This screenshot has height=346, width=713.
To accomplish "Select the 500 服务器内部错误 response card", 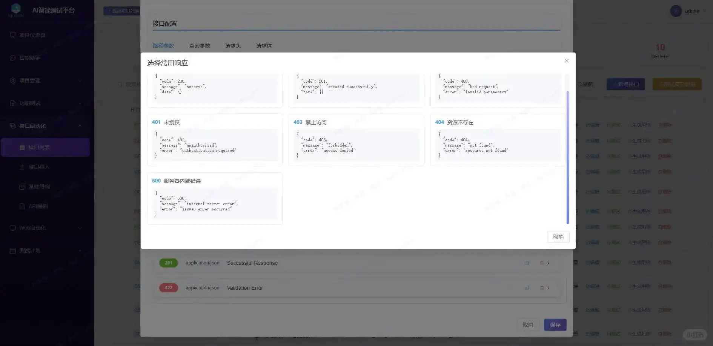I will 215,199.
